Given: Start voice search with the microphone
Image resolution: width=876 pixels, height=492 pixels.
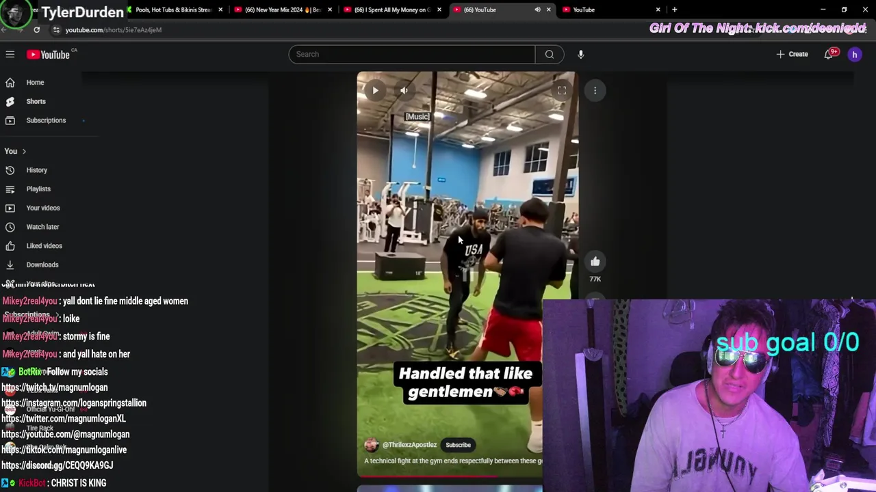Looking at the screenshot, I should (x=580, y=54).
